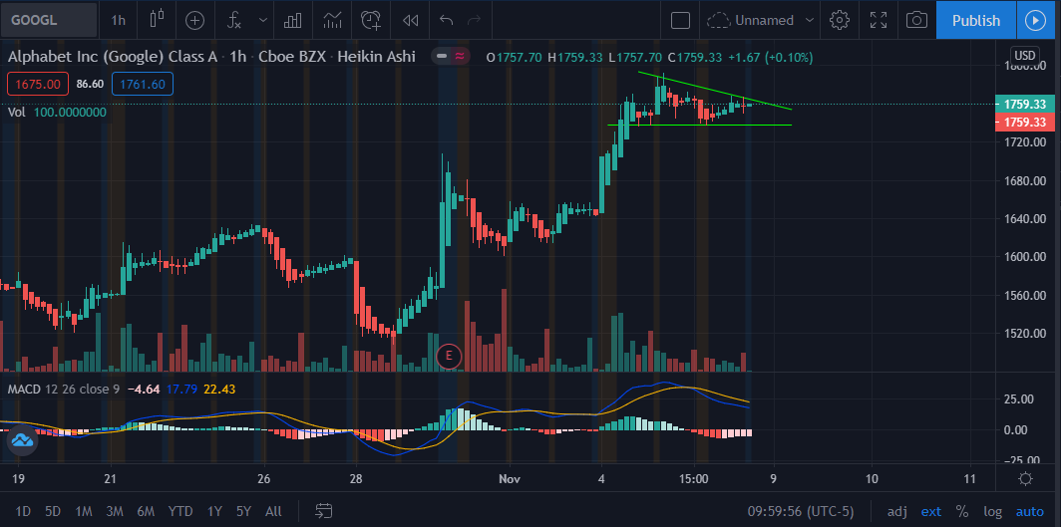The image size is (1061, 527).
Task: Create an alert with the alarm clock icon
Action: pyautogui.click(x=371, y=20)
